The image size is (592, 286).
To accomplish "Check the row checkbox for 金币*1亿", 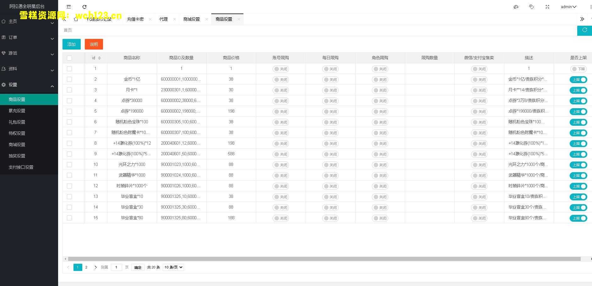I will (69, 79).
